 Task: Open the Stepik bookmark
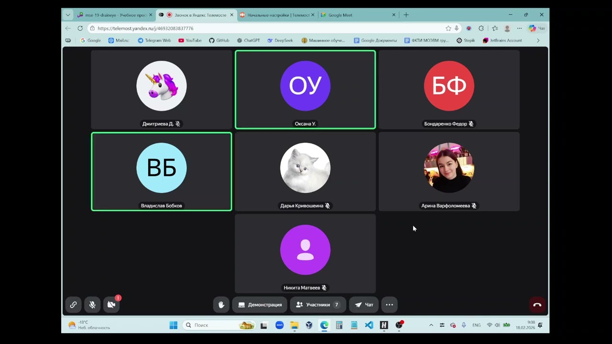point(466,41)
